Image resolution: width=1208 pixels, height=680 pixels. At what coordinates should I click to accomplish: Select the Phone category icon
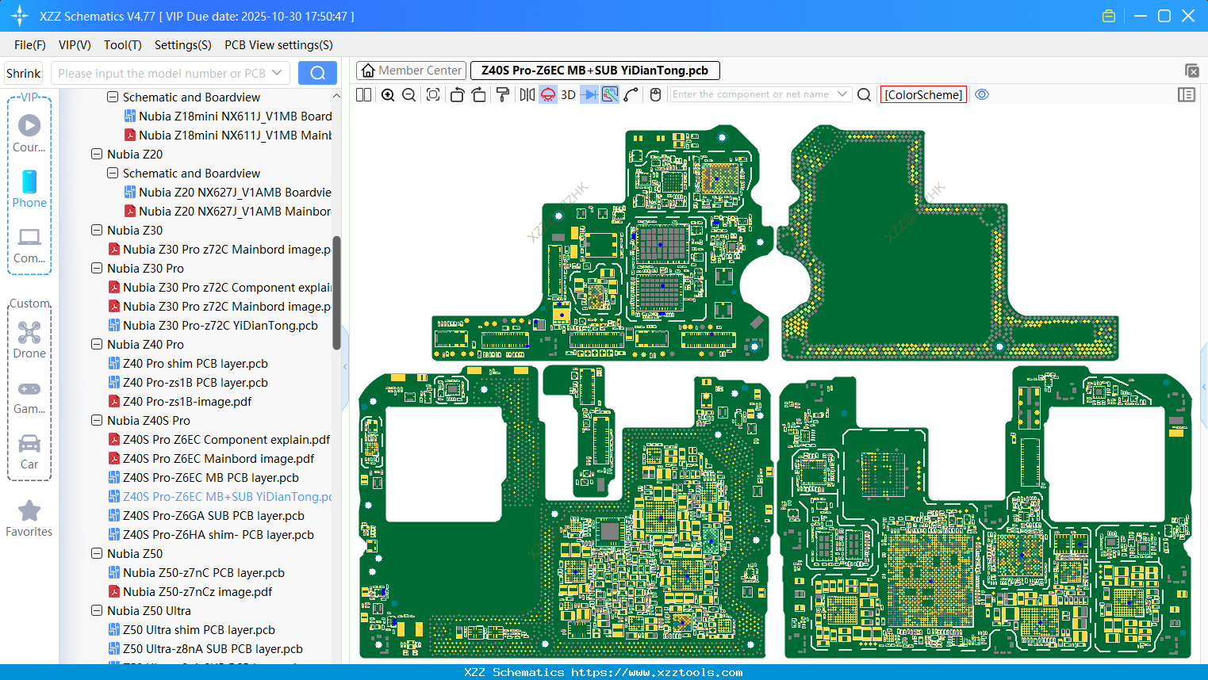coord(29,189)
